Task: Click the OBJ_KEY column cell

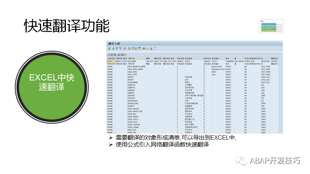Action: (x=150, y=61)
